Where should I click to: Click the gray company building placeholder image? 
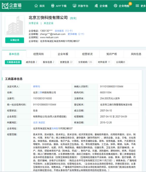coord(15,25)
